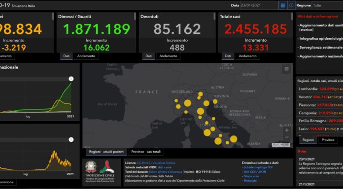Image resolution: width=343 pixels, height=189 pixels.
Task: Click the national trend chart slider handle
Action: 71,79
